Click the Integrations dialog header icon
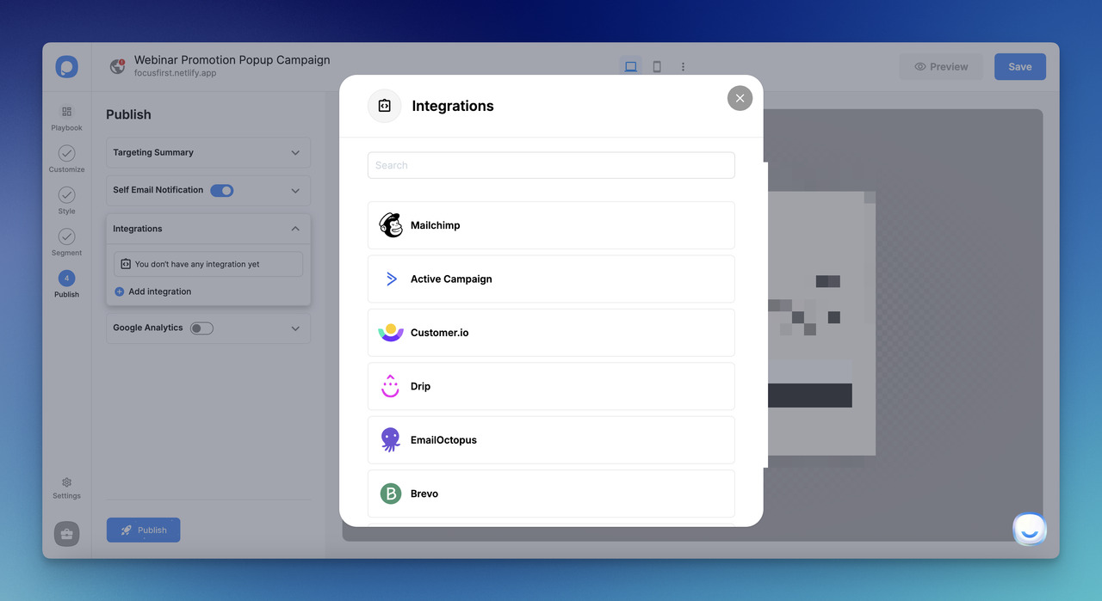The width and height of the screenshot is (1102, 601). point(385,106)
